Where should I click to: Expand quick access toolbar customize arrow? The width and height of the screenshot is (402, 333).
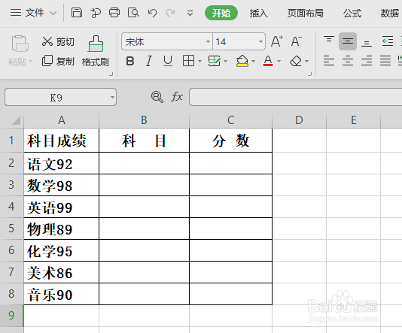click(190, 13)
